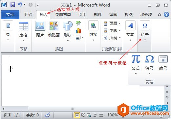Screen dimensions: 171x119
Task: Switch to Draft view
Action: coord(101,115)
